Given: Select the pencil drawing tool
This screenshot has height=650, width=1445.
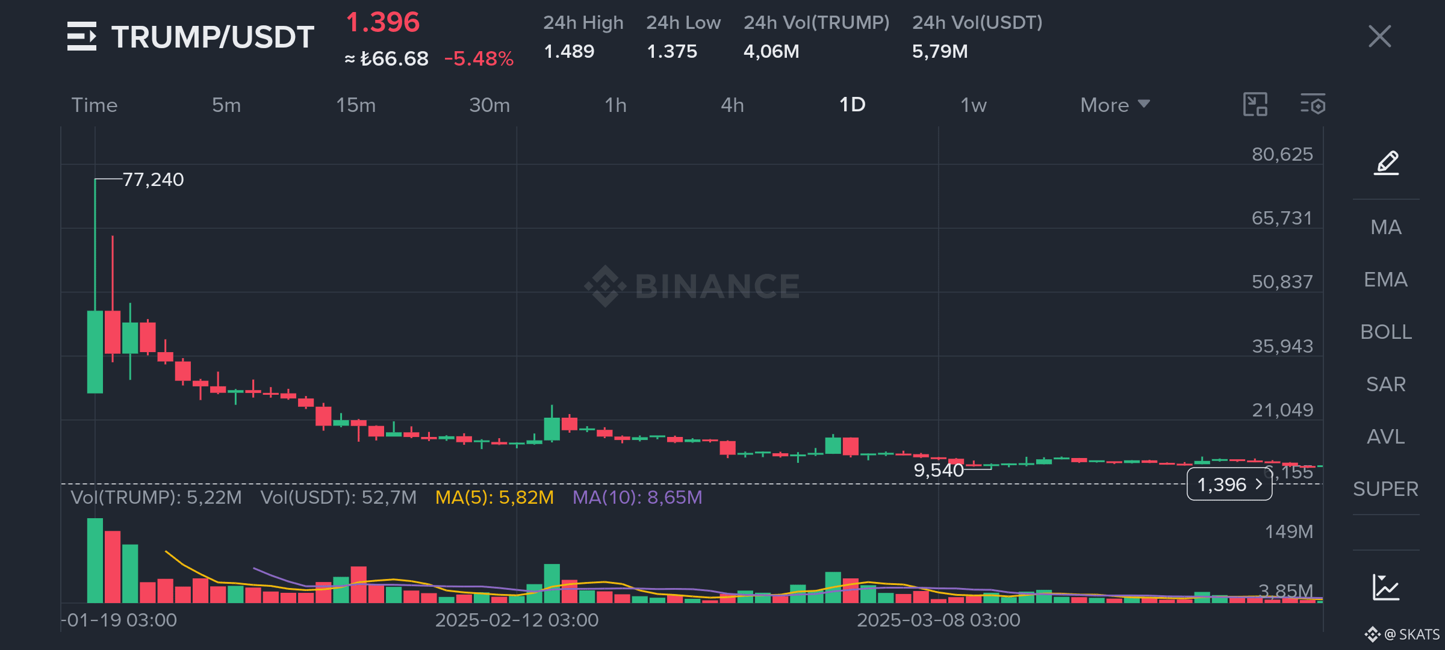Looking at the screenshot, I should coord(1386,163).
